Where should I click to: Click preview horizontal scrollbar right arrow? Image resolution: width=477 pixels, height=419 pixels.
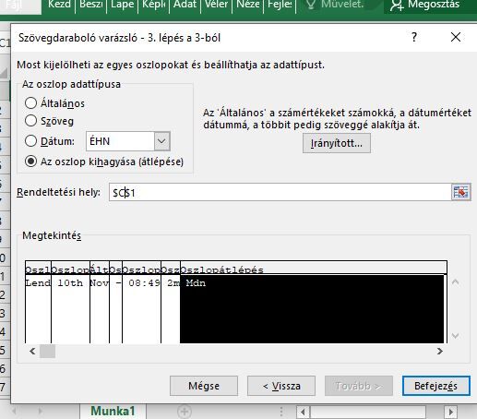click(x=440, y=351)
